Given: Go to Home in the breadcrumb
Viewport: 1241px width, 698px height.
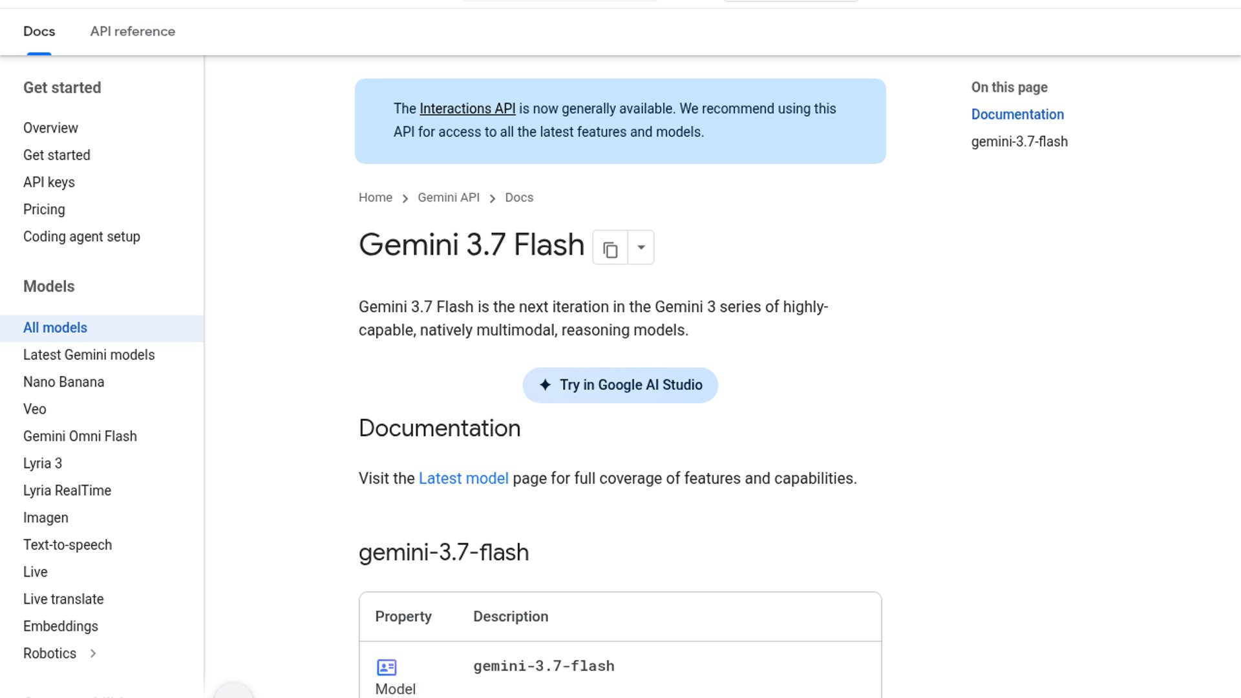Looking at the screenshot, I should click(376, 198).
